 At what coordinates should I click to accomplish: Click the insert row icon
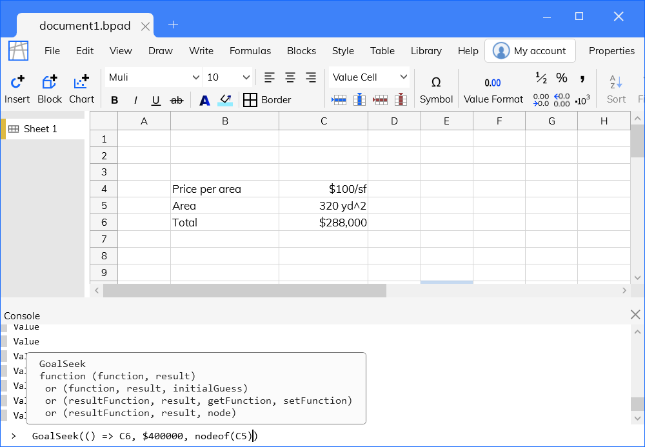pos(339,100)
